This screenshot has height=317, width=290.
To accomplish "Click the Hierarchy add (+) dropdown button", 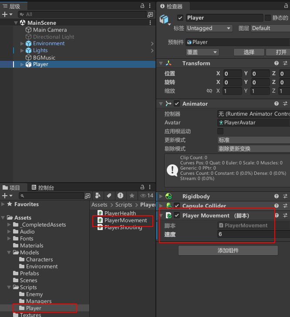I will 7,14.
